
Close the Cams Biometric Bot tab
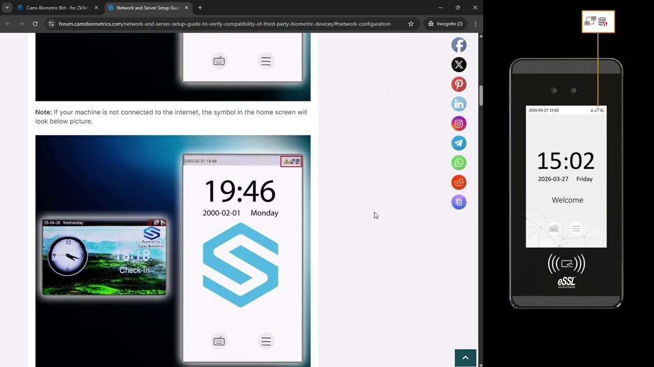tap(96, 8)
